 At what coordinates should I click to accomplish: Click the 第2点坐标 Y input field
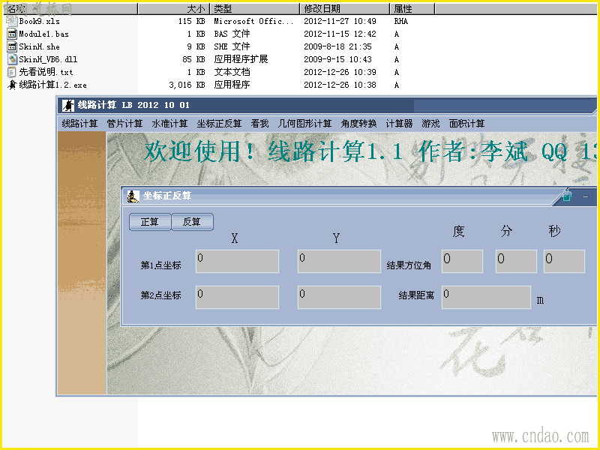(x=340, y=297)
